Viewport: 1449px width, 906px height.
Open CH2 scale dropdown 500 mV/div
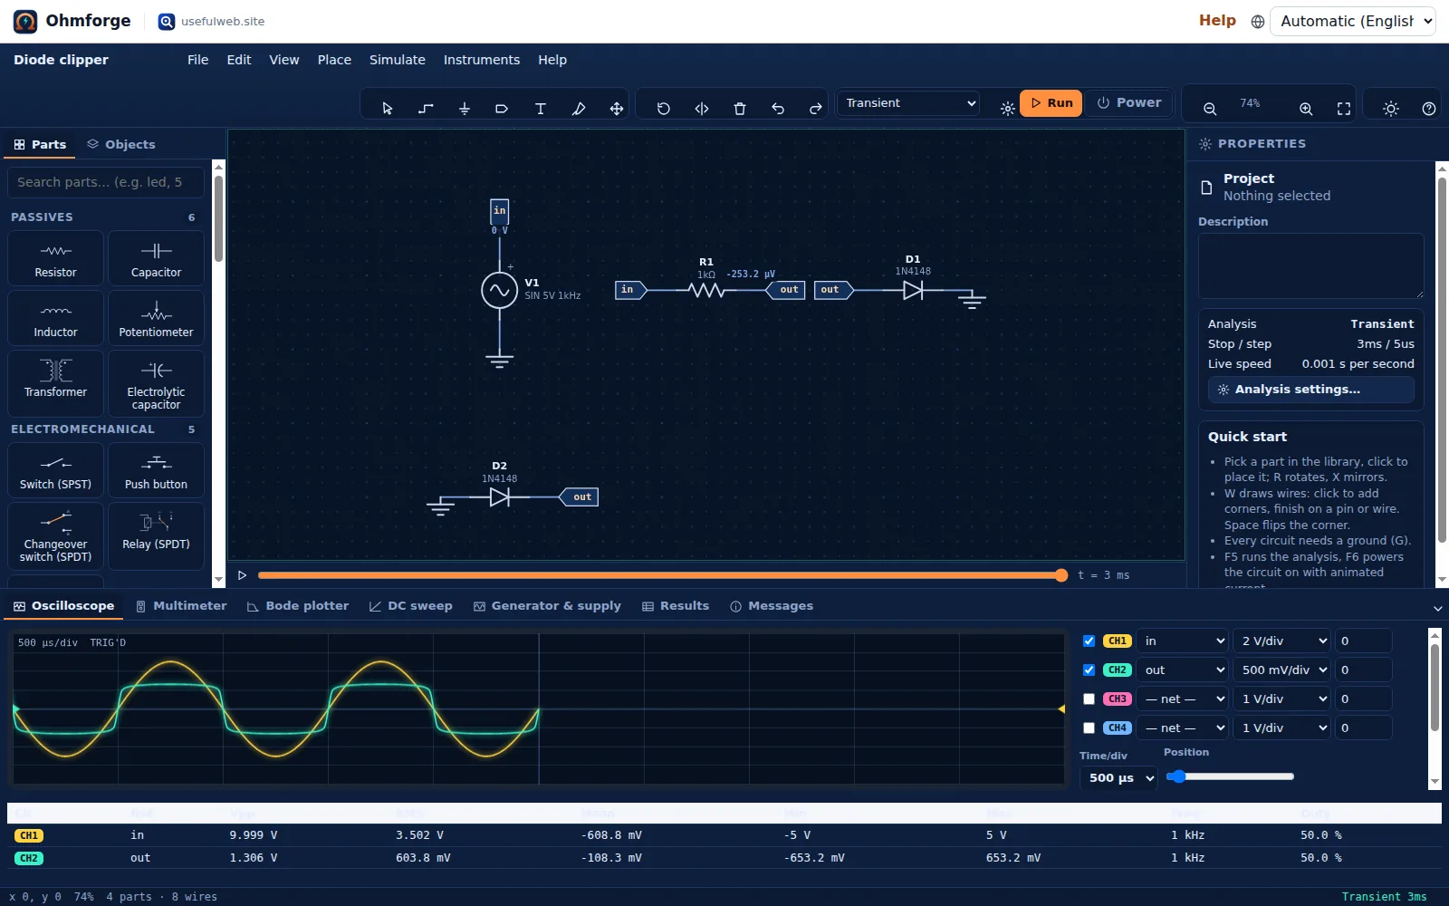1281,670
